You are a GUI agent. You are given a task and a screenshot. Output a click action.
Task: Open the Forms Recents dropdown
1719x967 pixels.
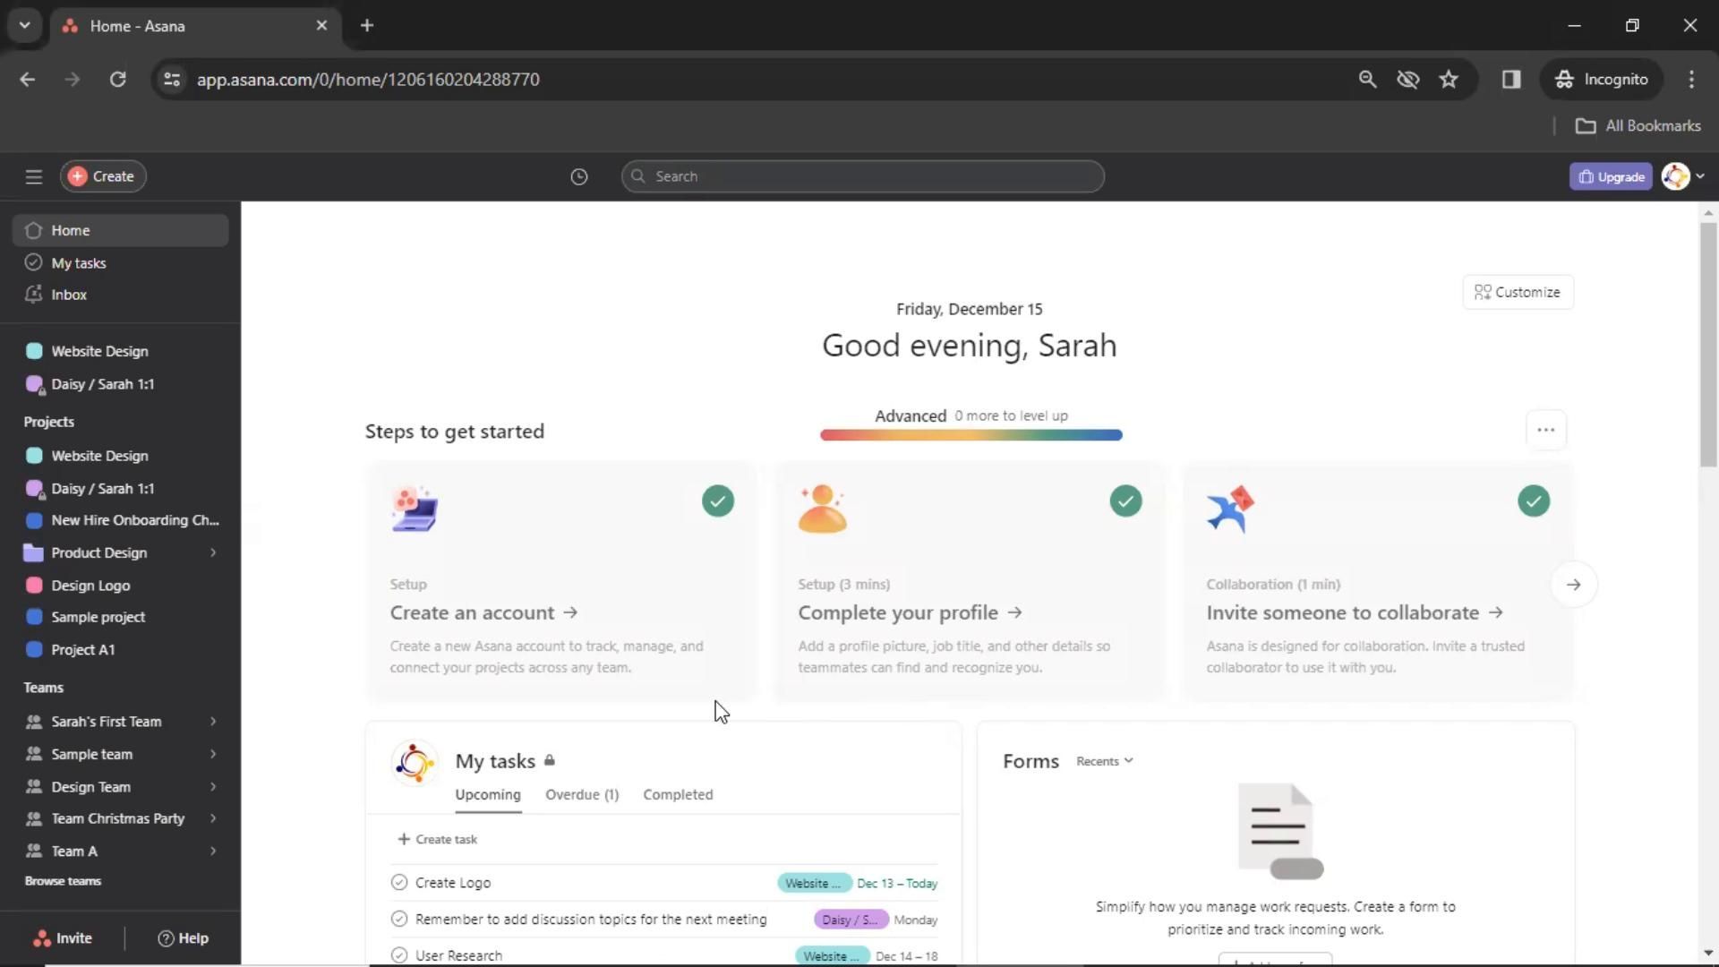click(x=1104, y=761)
